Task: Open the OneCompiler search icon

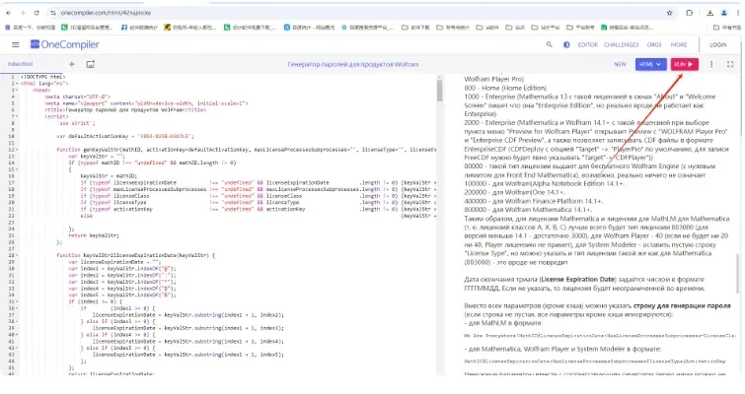Action: pos(550,44)
